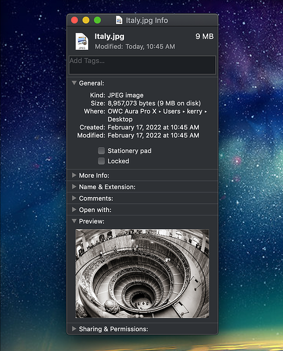Expand the Comments section
Viewport: 283px width, 351px height.
(x=74, y=198)
